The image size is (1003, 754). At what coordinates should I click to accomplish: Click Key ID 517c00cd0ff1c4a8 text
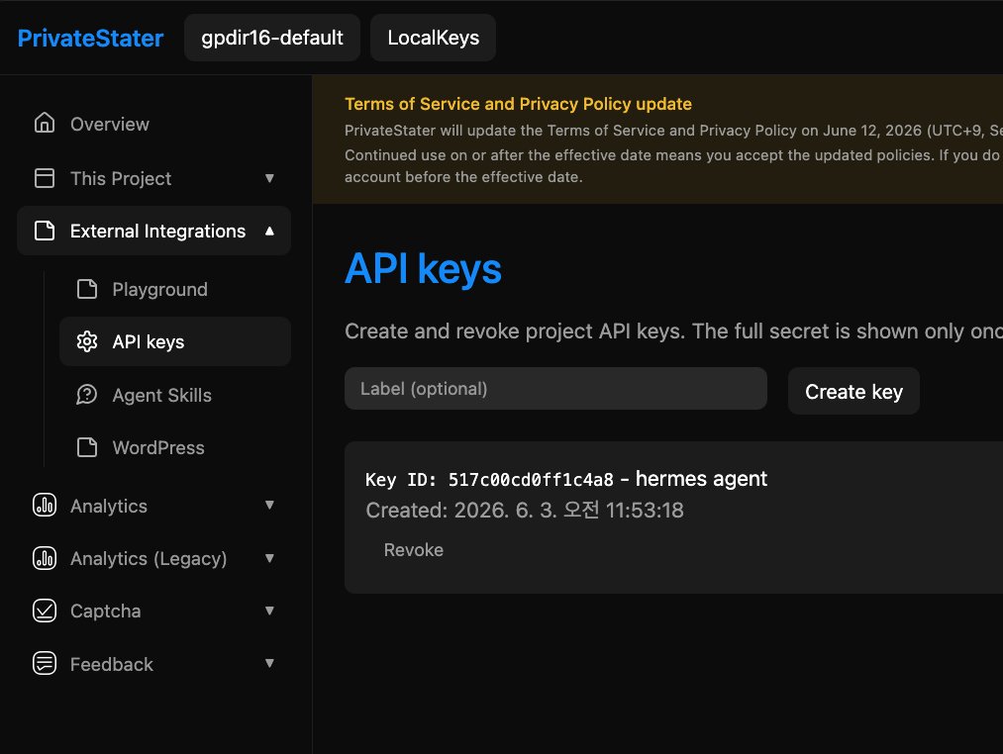(x=489, y=480)
